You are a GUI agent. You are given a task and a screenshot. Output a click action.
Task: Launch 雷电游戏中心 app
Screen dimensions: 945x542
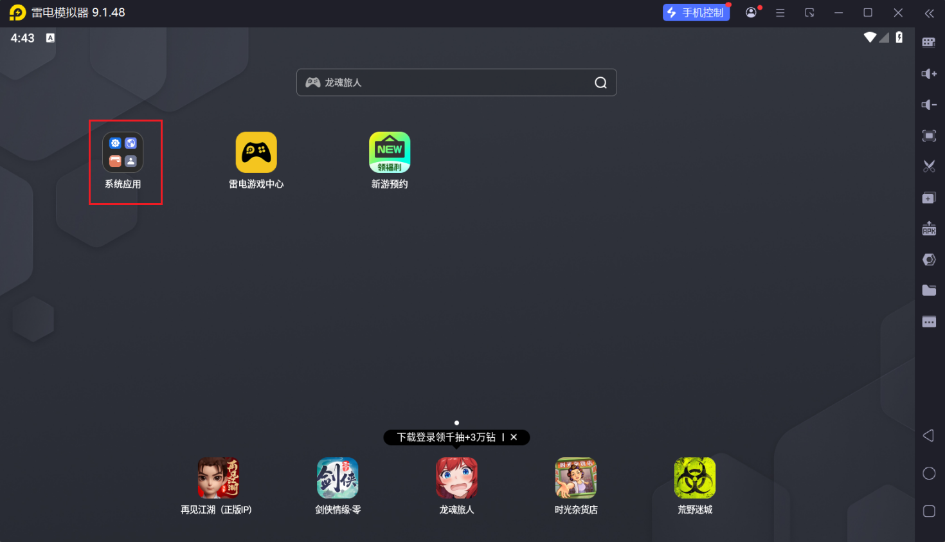coord(256,152)
